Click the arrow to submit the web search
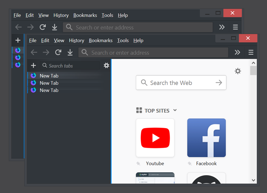267x193 pixels. 219,83
